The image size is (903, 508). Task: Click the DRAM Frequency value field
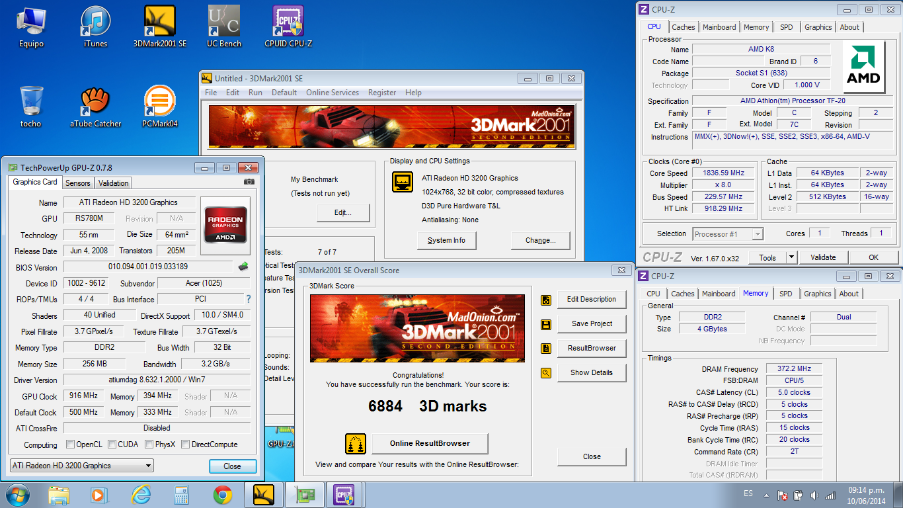tap(795, 369)
